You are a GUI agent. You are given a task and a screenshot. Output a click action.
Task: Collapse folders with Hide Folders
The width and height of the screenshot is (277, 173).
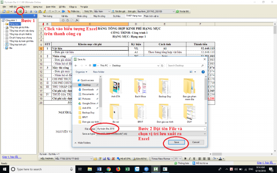point(83,143)
